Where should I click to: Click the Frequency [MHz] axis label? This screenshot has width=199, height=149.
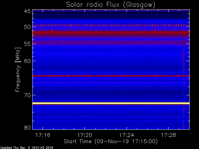pyautogui.click(x=18, y=70)
